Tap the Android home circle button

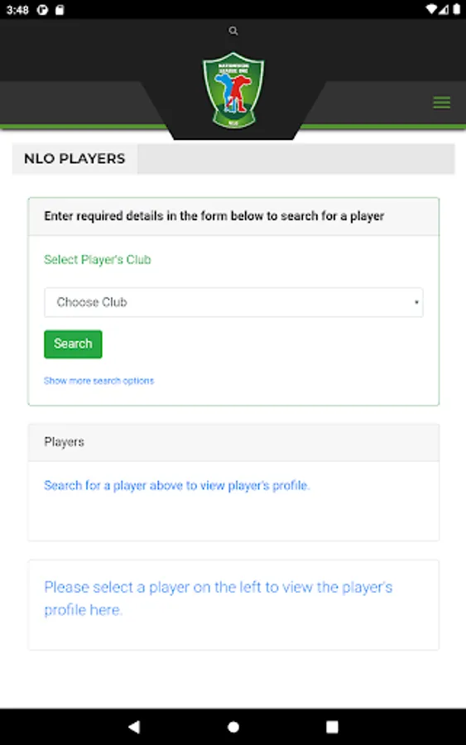coord(233,727)
